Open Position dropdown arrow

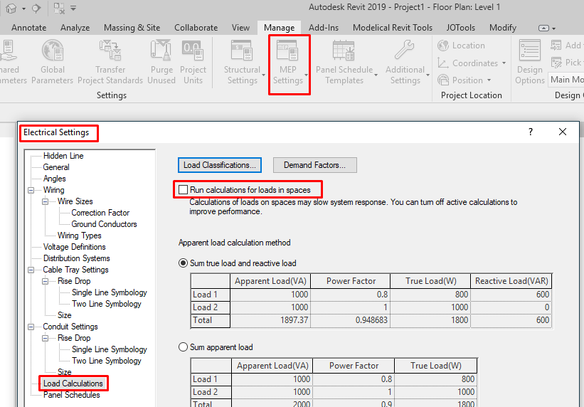point(489,80)
